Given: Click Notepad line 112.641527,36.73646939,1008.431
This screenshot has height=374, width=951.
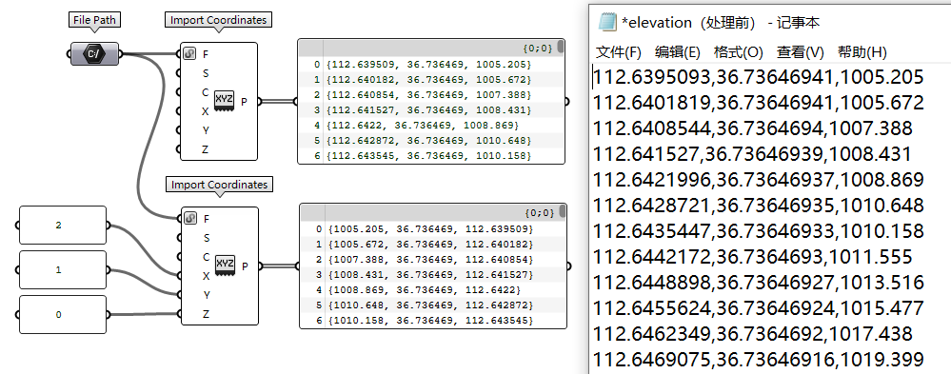Looking at the screenshot, I should tap(752, 154).
